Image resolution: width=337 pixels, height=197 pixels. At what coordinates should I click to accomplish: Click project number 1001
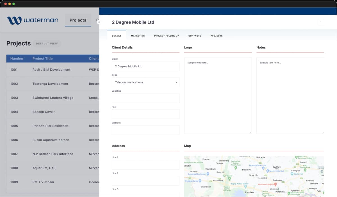pyautogui.click(x=14, y=70)
